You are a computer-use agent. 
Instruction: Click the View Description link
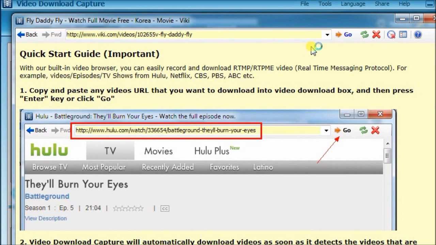pyautogui.click(x=46, y=218)
